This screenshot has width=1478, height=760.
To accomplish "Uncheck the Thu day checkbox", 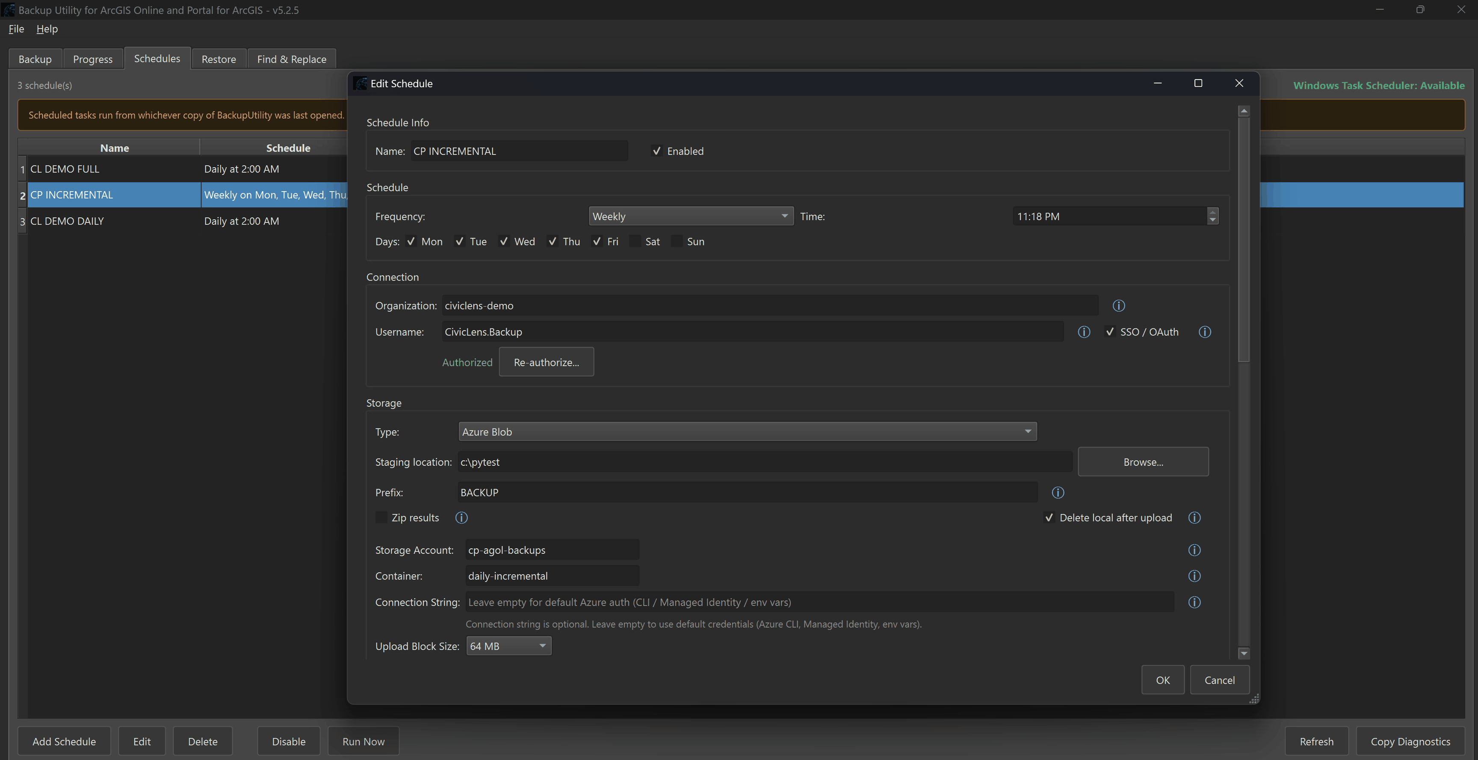I will click(552, 242).
